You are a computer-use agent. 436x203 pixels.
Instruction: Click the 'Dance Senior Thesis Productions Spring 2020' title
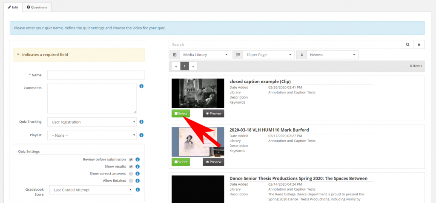(298, 178)
